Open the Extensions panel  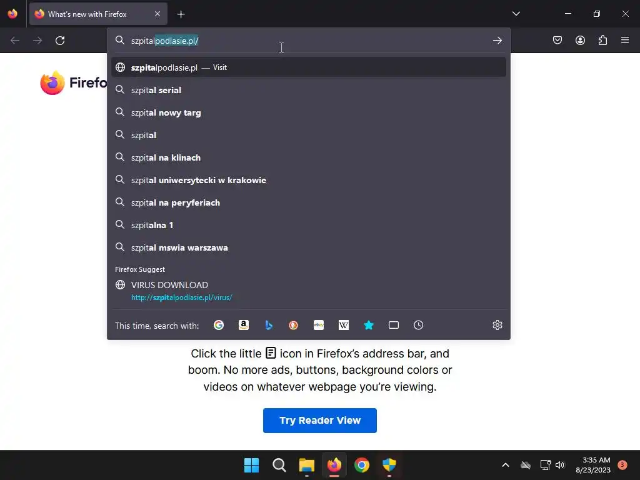click(602, 40)
